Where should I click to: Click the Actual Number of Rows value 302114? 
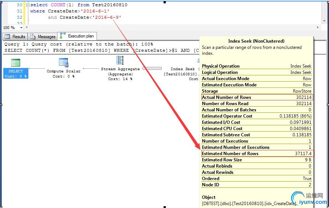pyautogui.click(x=304, y=97)
